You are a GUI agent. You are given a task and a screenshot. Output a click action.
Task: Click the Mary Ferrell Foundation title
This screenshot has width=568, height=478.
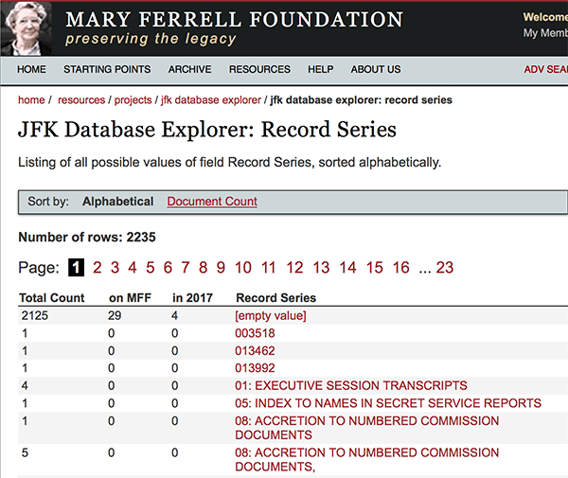234,19
